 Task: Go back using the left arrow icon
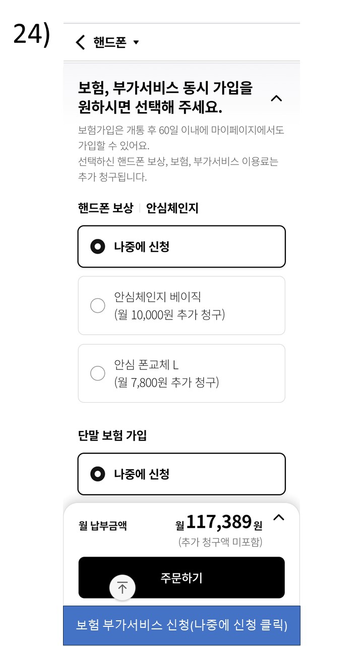80,42
